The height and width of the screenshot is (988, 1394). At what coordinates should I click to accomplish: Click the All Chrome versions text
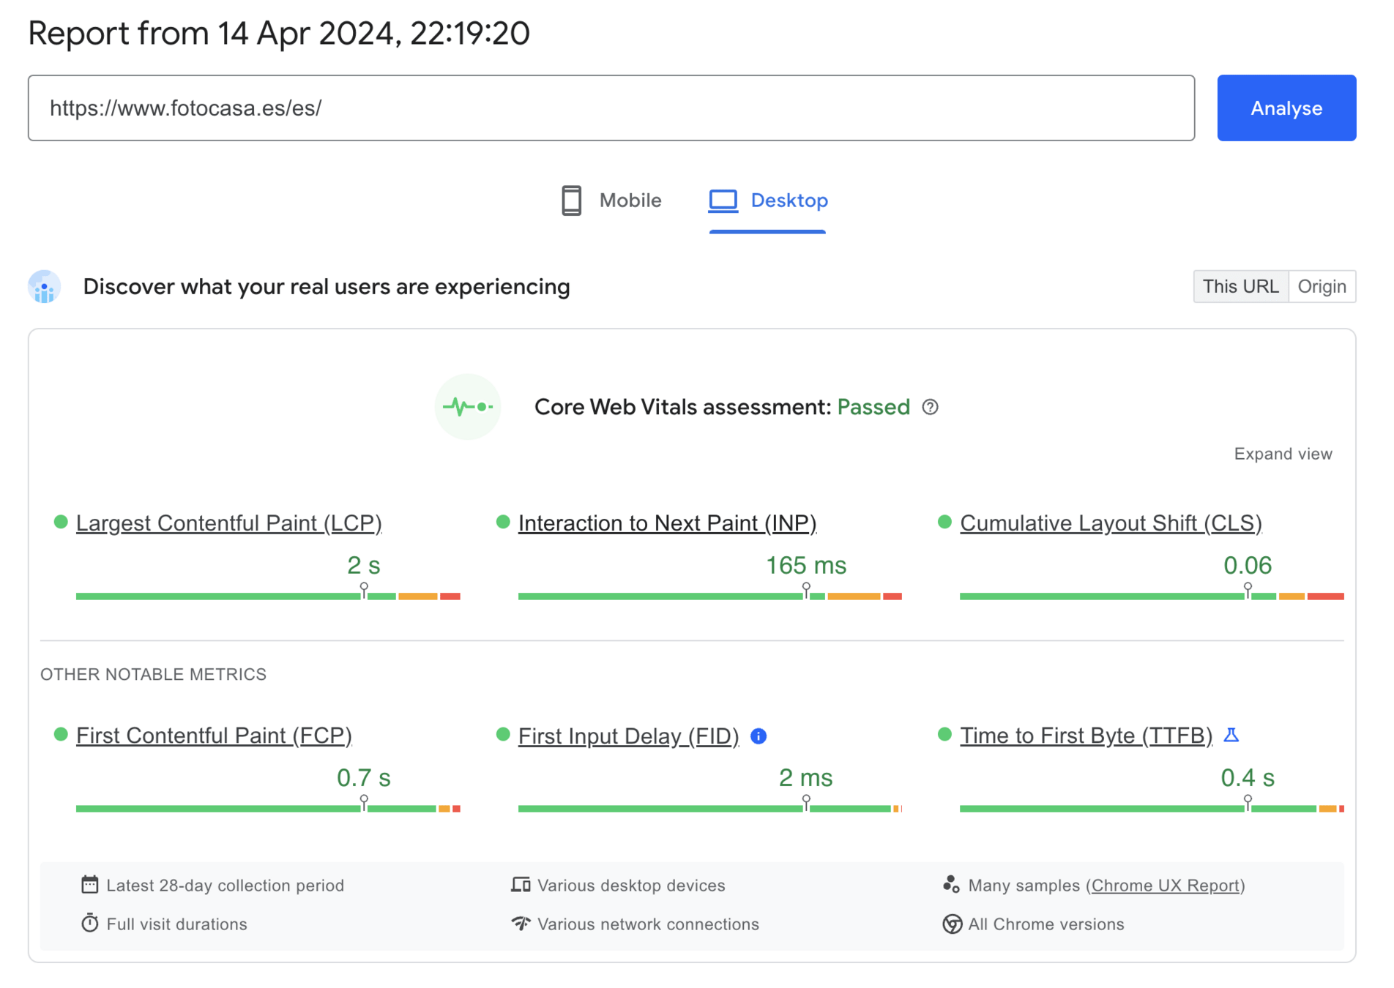point(1046,924)
